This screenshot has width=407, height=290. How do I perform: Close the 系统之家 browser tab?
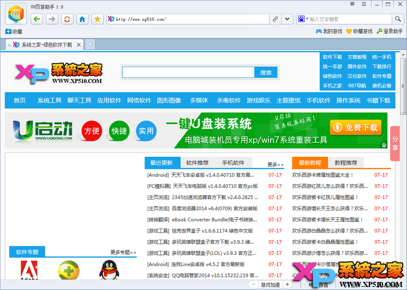point(79,45)
